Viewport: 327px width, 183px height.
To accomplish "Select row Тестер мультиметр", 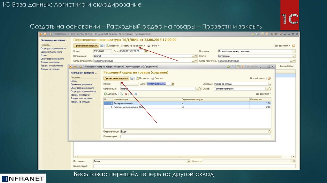I will tap(187, 103).
